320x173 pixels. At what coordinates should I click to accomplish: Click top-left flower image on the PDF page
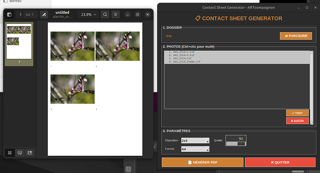click(72, 46)
